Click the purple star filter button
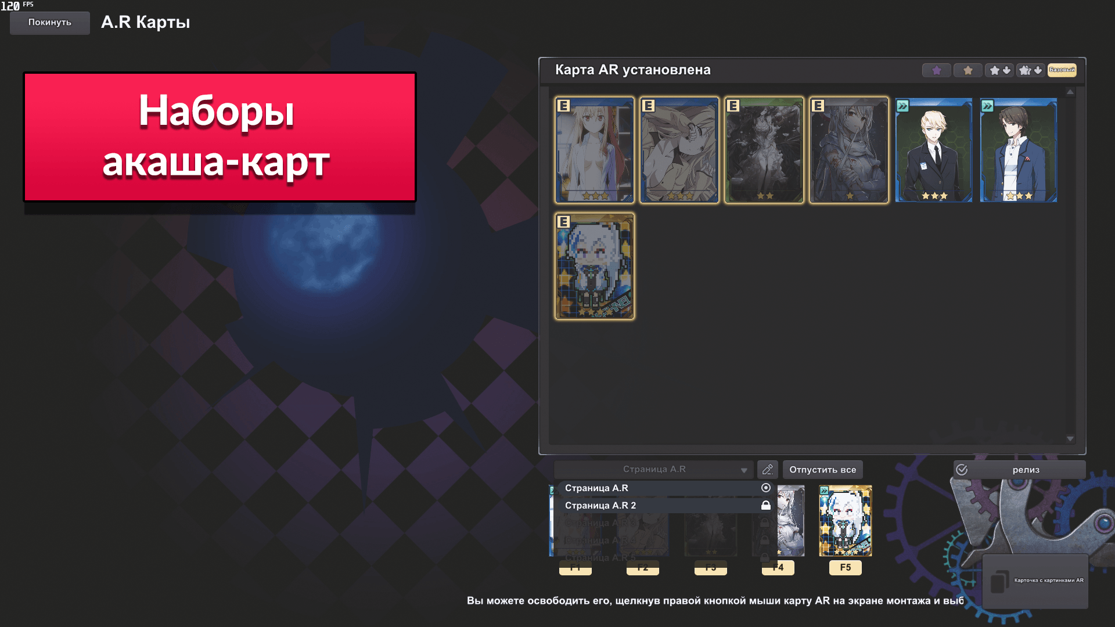This screenshot has width=1115, height=627. pyautogui.click(x=936, y=70)
